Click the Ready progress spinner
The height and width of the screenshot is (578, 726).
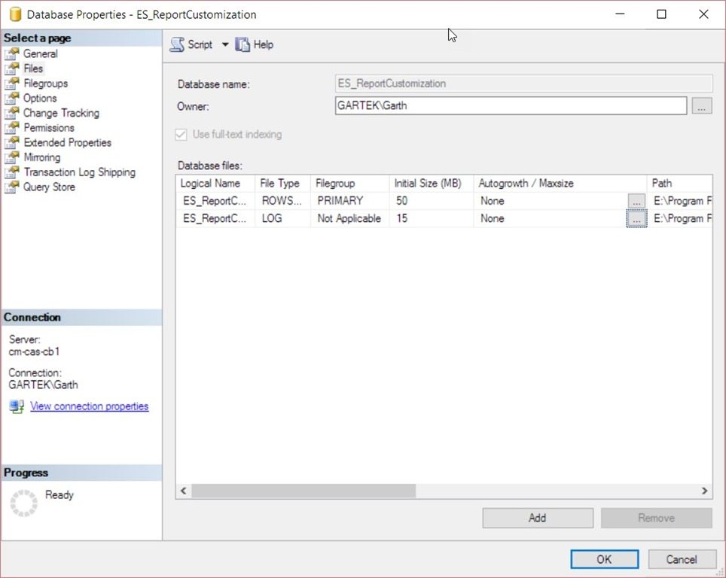(x=23, y=502)
